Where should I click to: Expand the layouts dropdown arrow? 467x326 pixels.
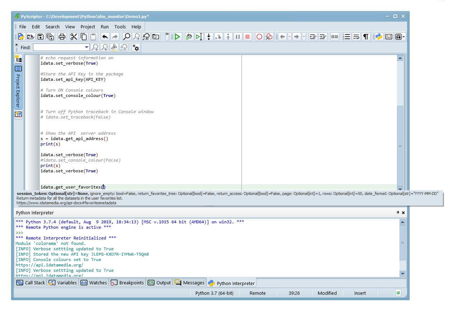point(404,37)
